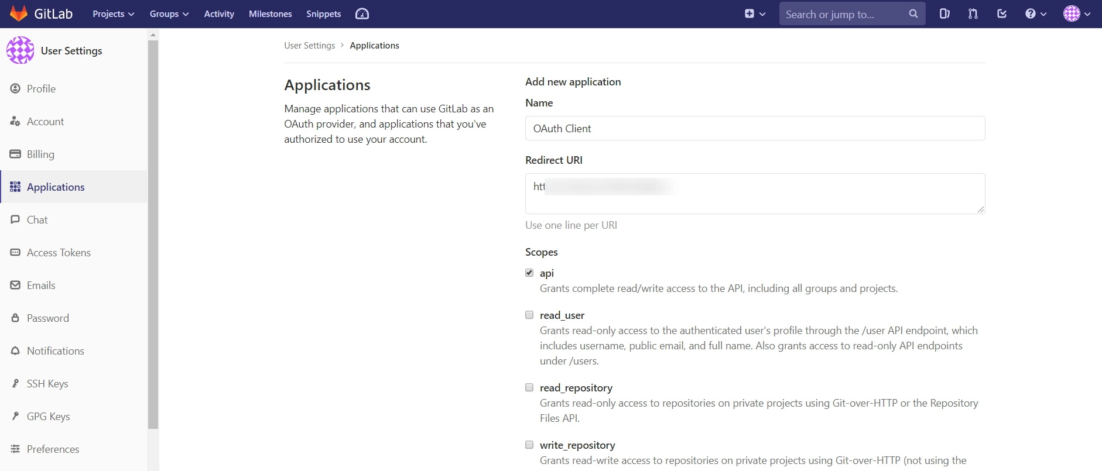
Task: Enable the read_repository scope checkbox
Action: tap(529, 387)
